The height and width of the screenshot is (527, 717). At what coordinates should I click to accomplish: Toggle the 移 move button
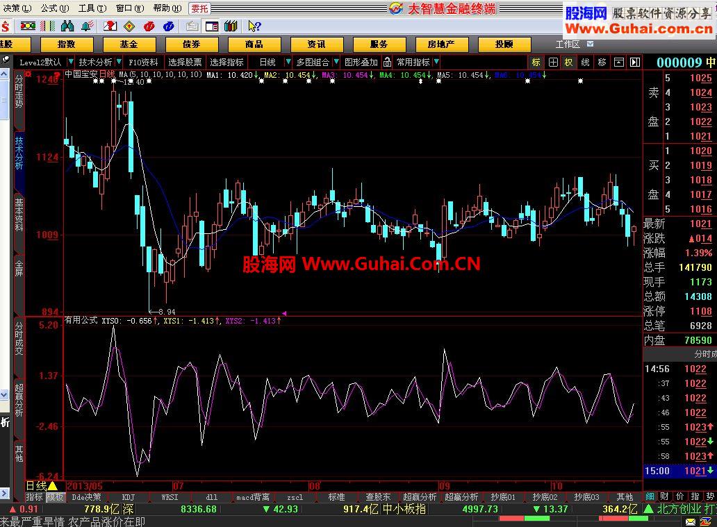tap(602, 62)
